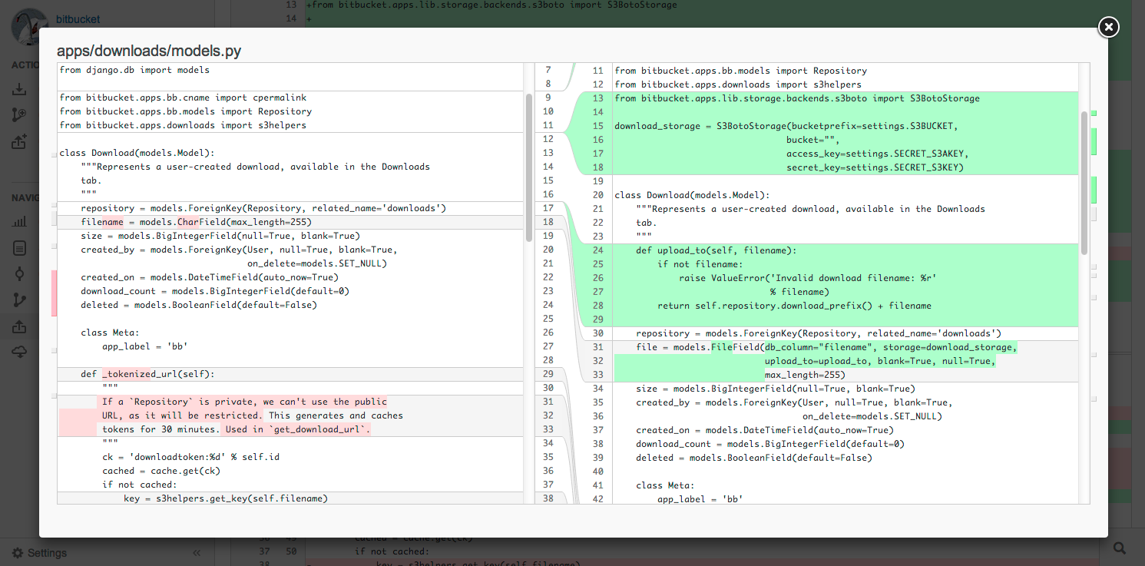Click right pane line number 13
Image resolution: width=1145 pixels, height=566 pixels.
point(597,98)
